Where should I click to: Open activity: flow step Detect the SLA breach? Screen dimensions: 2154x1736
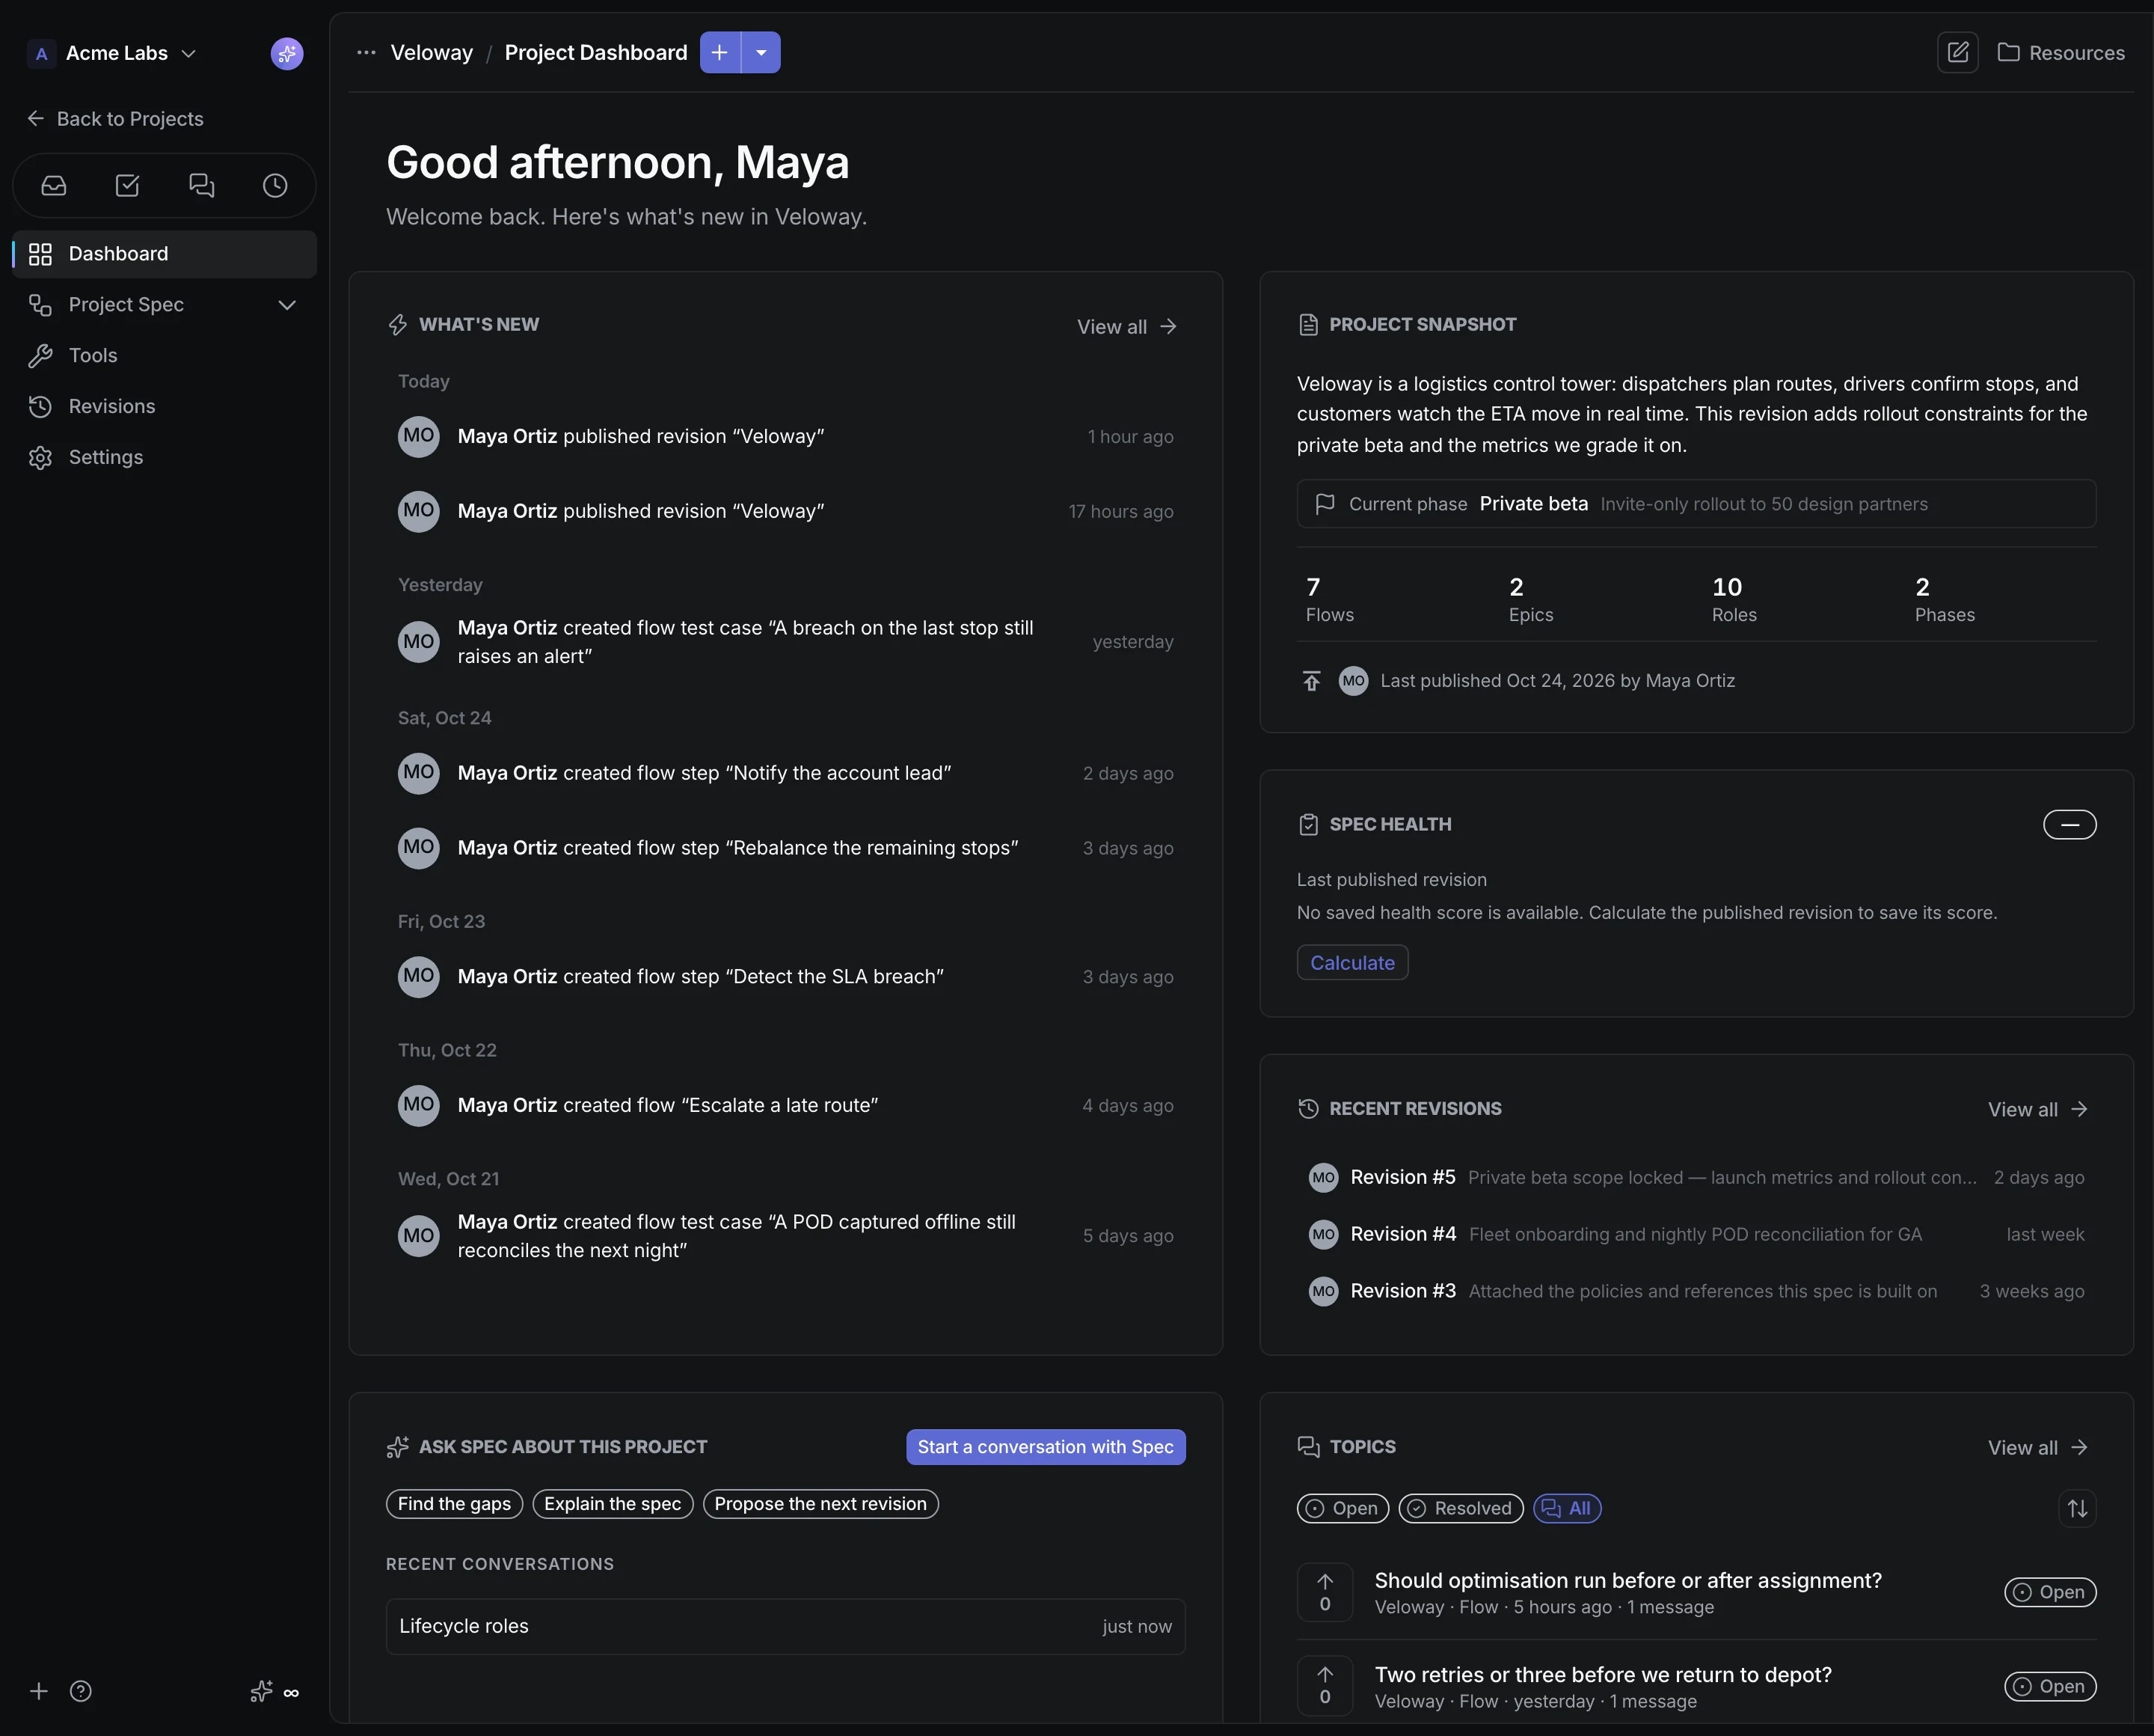coord(785,977)
